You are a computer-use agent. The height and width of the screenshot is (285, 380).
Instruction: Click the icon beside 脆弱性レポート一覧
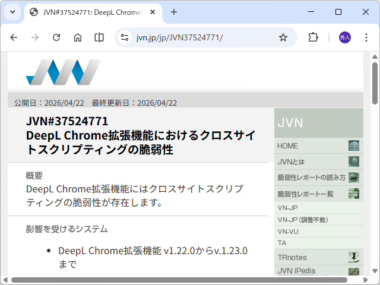pos(354,194)
